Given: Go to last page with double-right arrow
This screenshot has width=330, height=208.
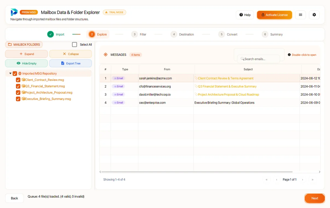Looking at the screenshot, I should 312,180.
